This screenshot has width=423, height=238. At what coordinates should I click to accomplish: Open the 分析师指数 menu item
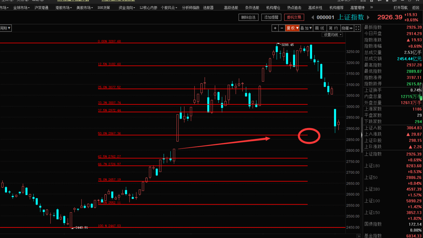[191, 8]
